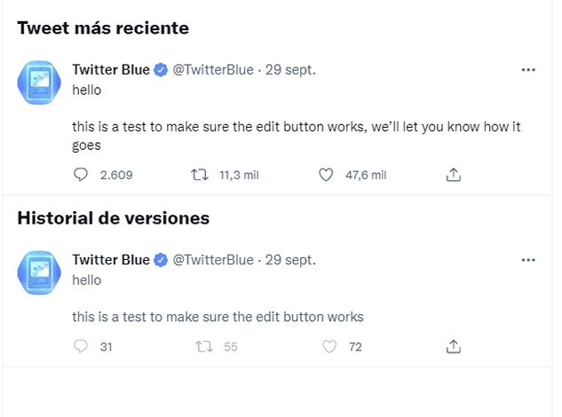The image size is (562, 417).
Task: Retweet the most recent edited tweet
Action: click(x=200, y=175)
